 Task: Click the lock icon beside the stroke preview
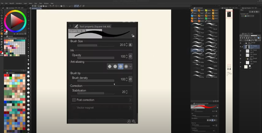(x=133, y=35)
